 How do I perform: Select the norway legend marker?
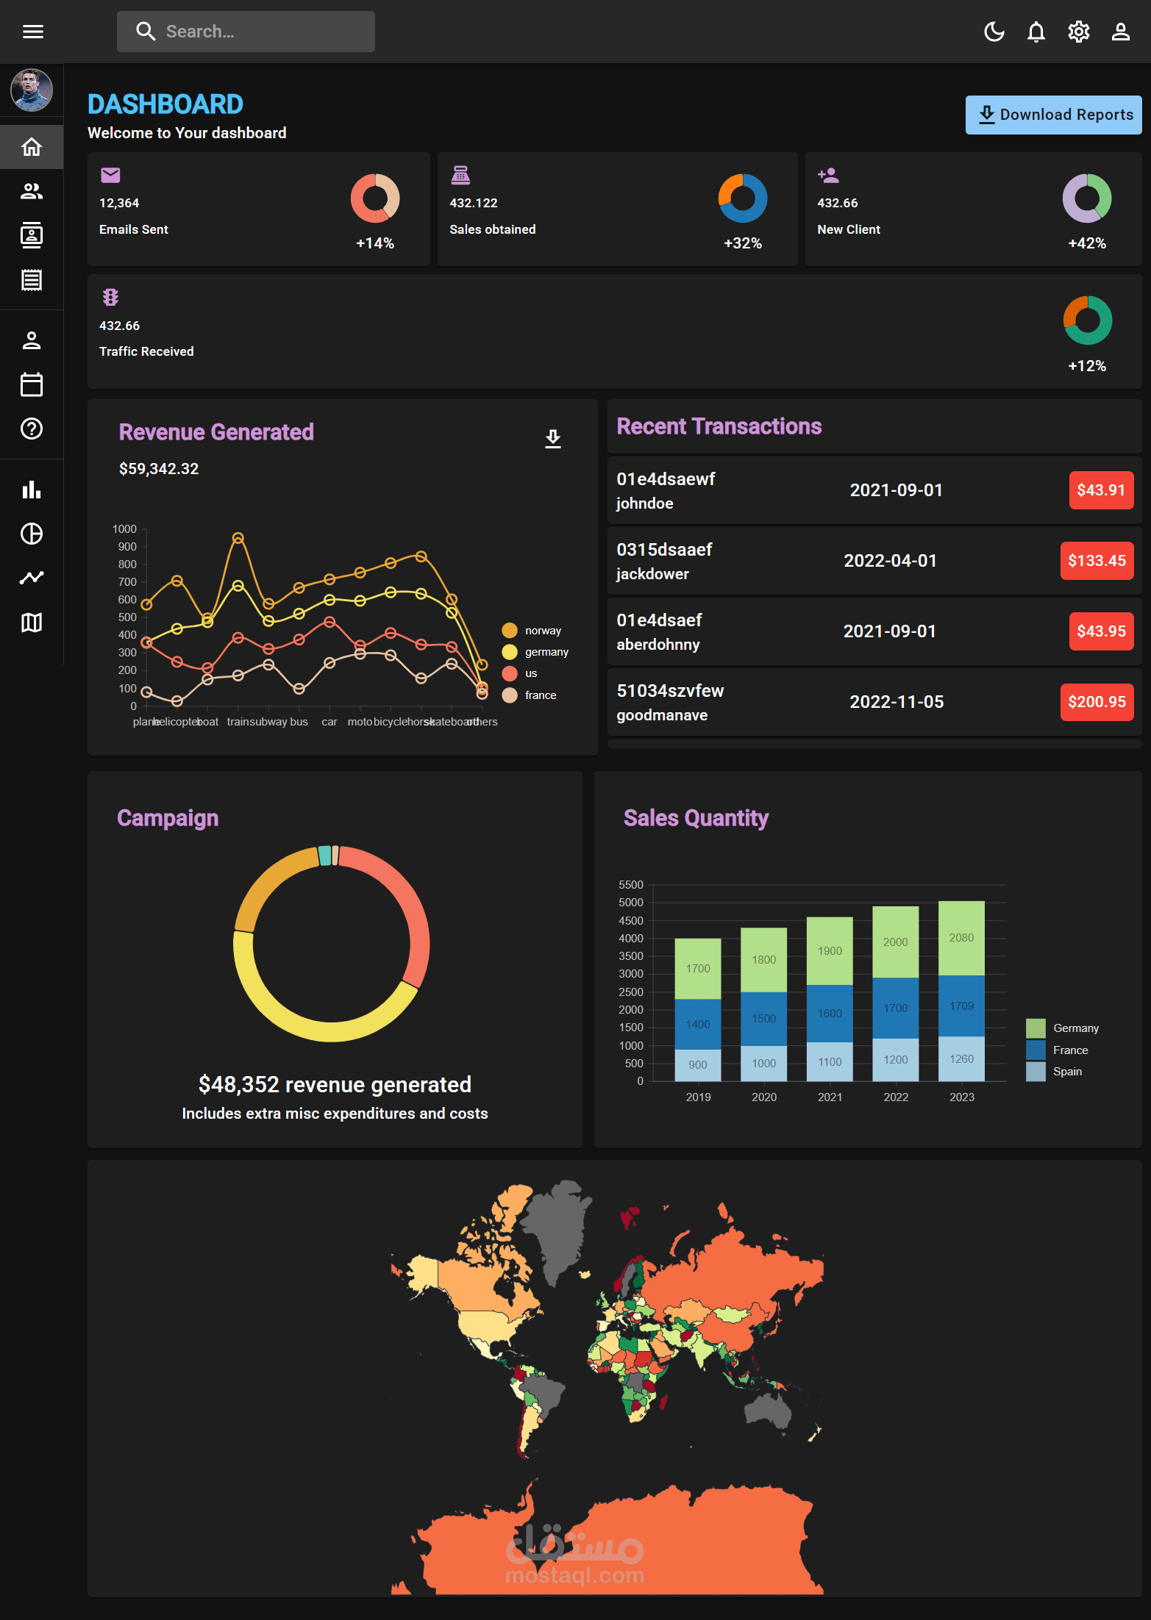(x=510, y=631)
